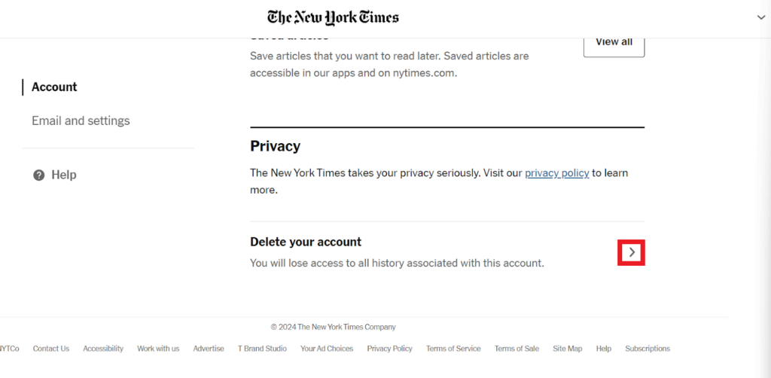This screenshot has width=771, height=378.
Task: Click the Delete your account heading
Action: tap(306, 242)
